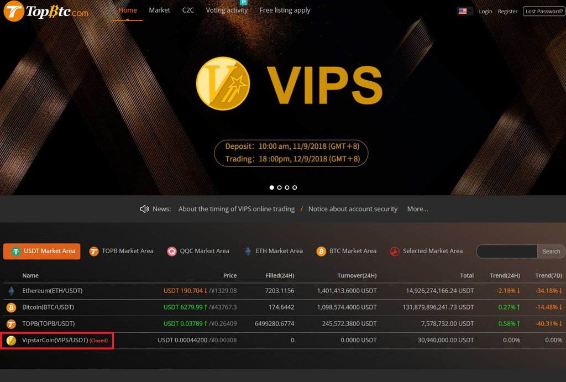Viewport: 566px width, 382px height.
Task: Click the market search input field
Action: point(507,252)
